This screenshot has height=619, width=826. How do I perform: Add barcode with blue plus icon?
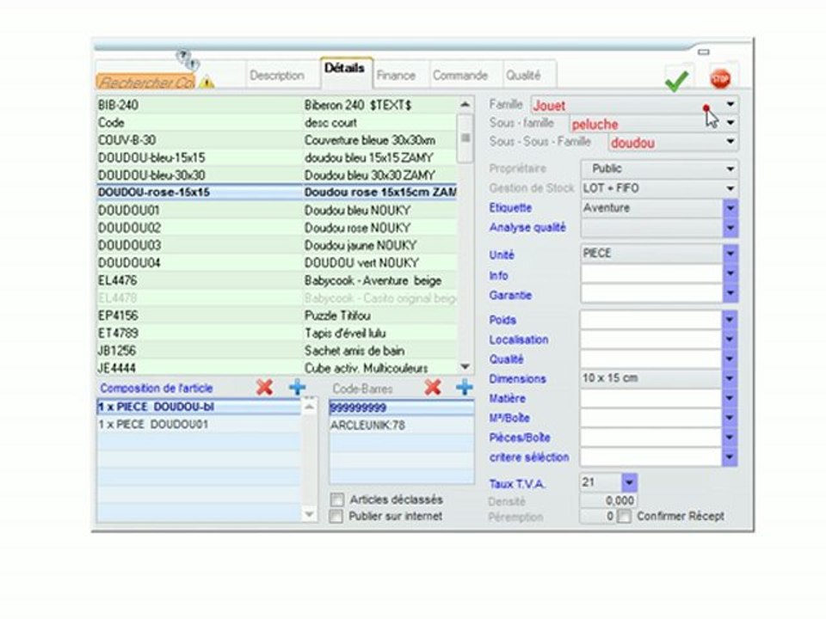pyautogui.click(x=464, y=388)
